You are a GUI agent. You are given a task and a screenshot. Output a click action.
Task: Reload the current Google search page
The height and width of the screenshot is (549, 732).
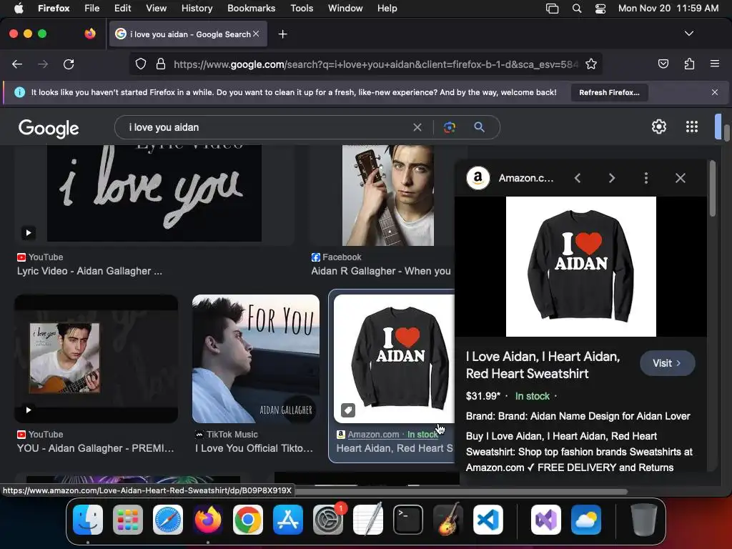69,64
